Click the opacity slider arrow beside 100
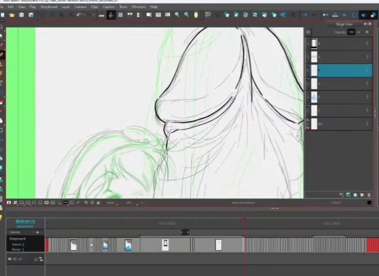 tap(358, 32)
